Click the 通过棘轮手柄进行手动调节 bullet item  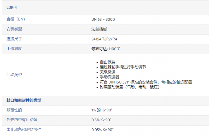123,67
